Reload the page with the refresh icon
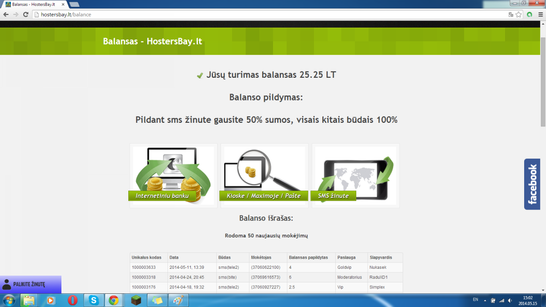 click(x=26, y=15)
